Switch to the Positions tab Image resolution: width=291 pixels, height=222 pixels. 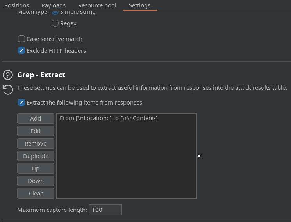[16, 5]
